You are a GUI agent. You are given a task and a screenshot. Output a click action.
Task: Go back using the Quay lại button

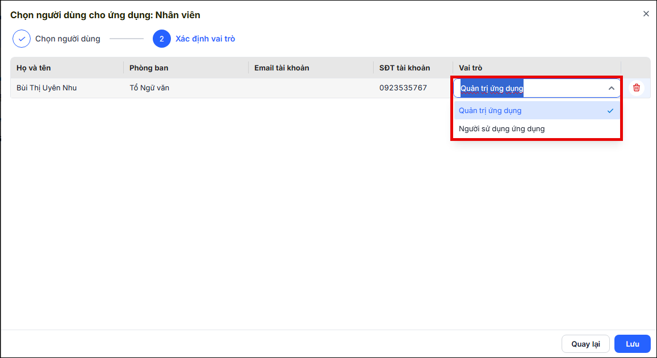coord(585,344)
